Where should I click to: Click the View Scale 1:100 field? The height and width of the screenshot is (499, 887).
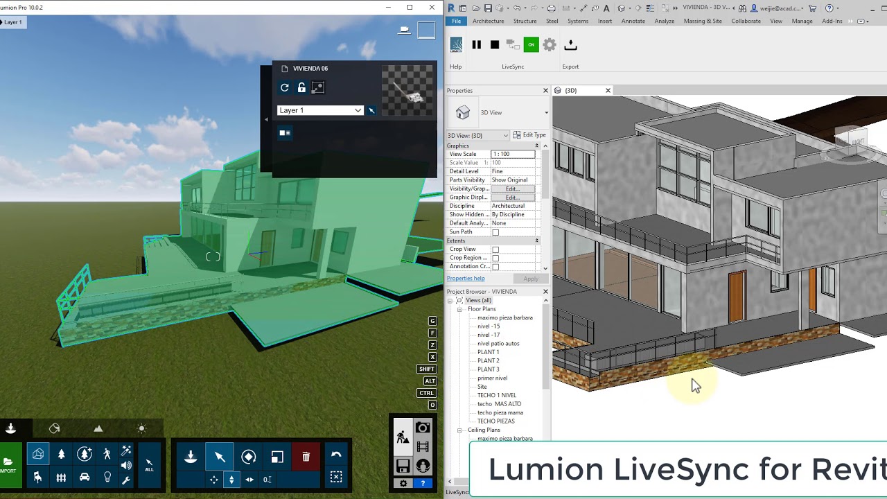click(x=513, y=154)
